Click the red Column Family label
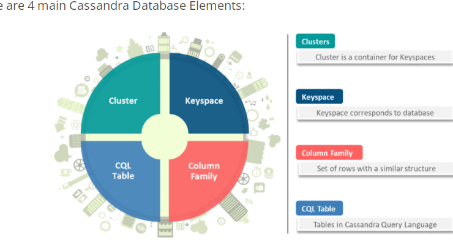The image size is (453, 247). 329,153
